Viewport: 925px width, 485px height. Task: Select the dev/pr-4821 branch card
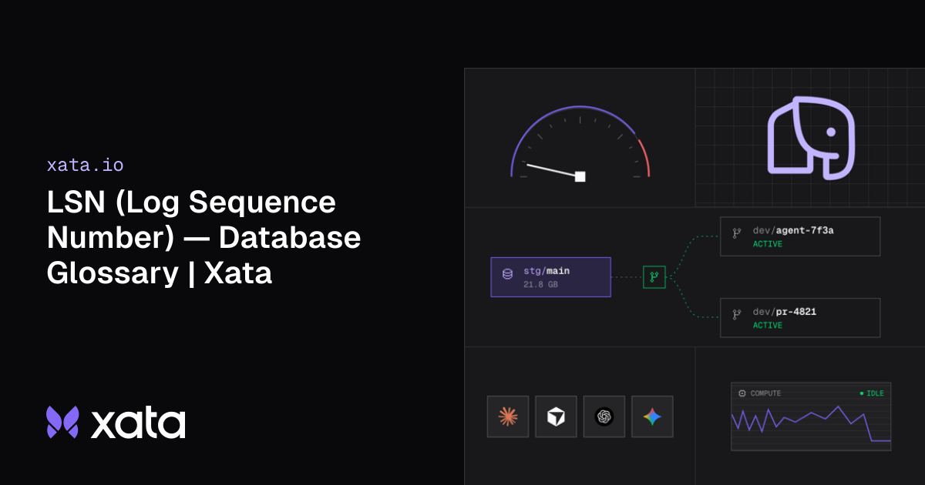(800, 318)
